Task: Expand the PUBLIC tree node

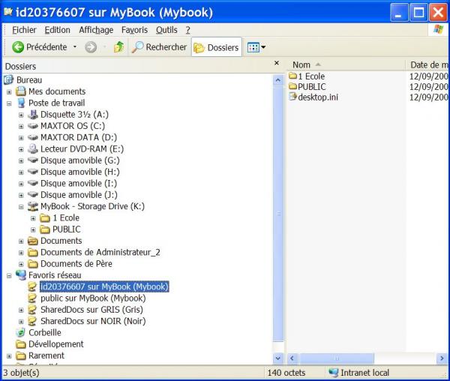Action: point(33,230)
